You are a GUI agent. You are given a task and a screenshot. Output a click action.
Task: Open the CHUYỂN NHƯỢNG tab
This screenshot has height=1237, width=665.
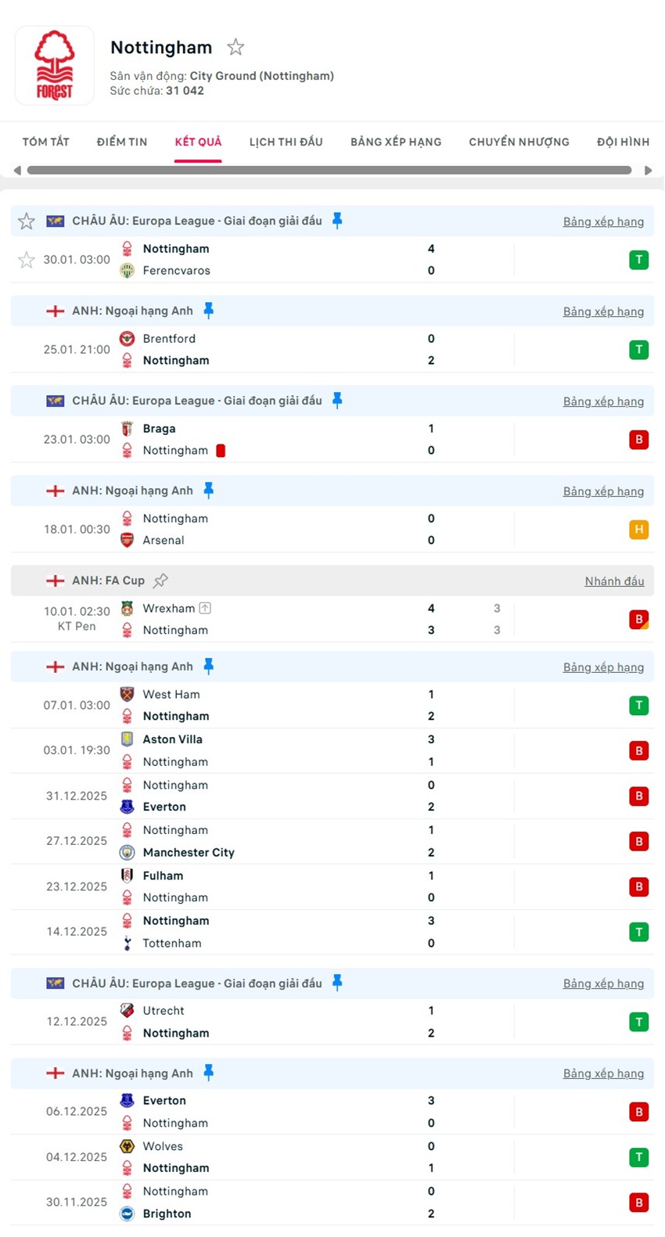click(x=519, y=142)
